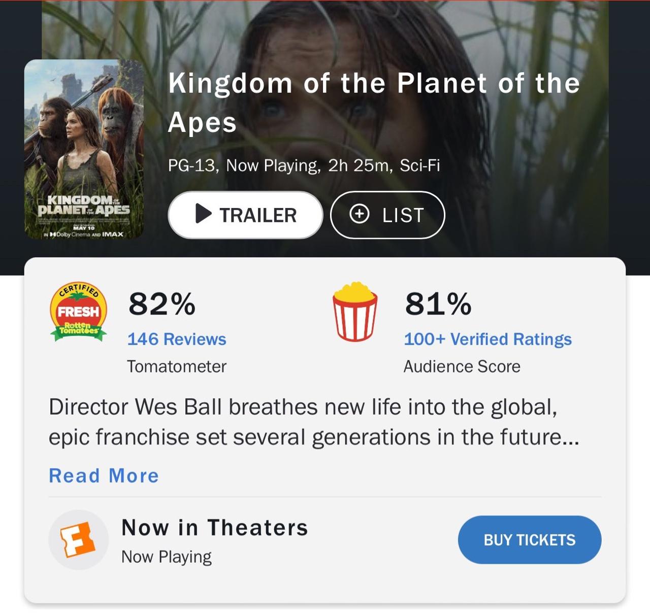Click the TRAILER button label
The width and height of the screenshot is (650, 614).
[257, 215]
